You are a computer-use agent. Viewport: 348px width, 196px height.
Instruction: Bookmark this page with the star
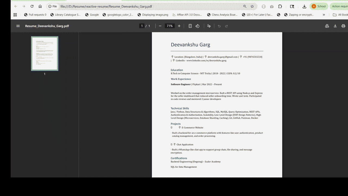tap(252, 6)
